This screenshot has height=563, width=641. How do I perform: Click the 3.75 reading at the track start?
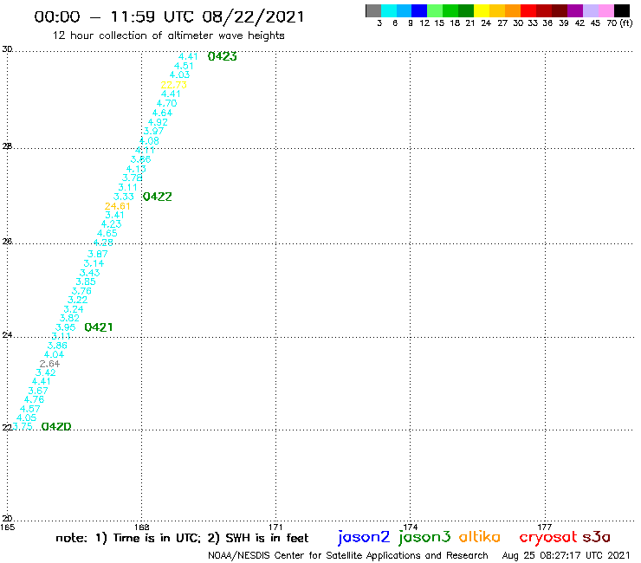[23, 426]
